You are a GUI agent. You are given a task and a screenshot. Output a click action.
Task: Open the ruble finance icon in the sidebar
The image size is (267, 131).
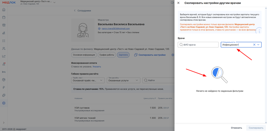[x=4, y=88]
